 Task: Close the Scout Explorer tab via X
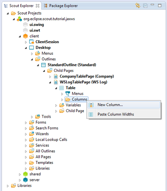[x=37, y=6]
